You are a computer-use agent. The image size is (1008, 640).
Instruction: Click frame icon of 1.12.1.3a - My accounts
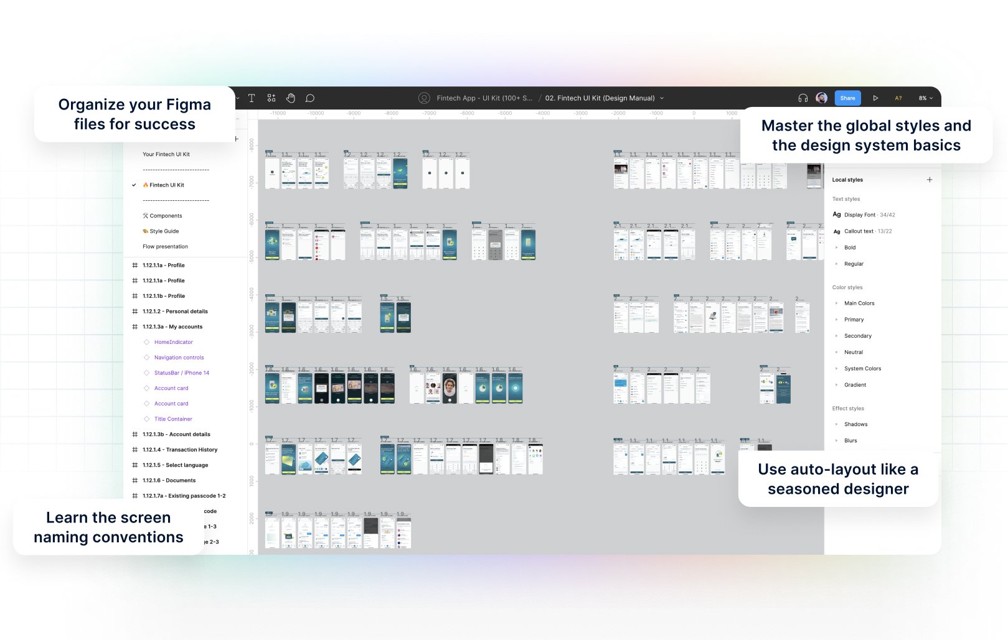135,327
